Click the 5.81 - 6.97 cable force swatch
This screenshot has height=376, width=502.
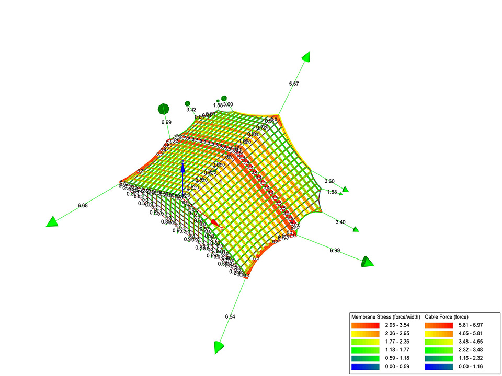tap(438, 326)
